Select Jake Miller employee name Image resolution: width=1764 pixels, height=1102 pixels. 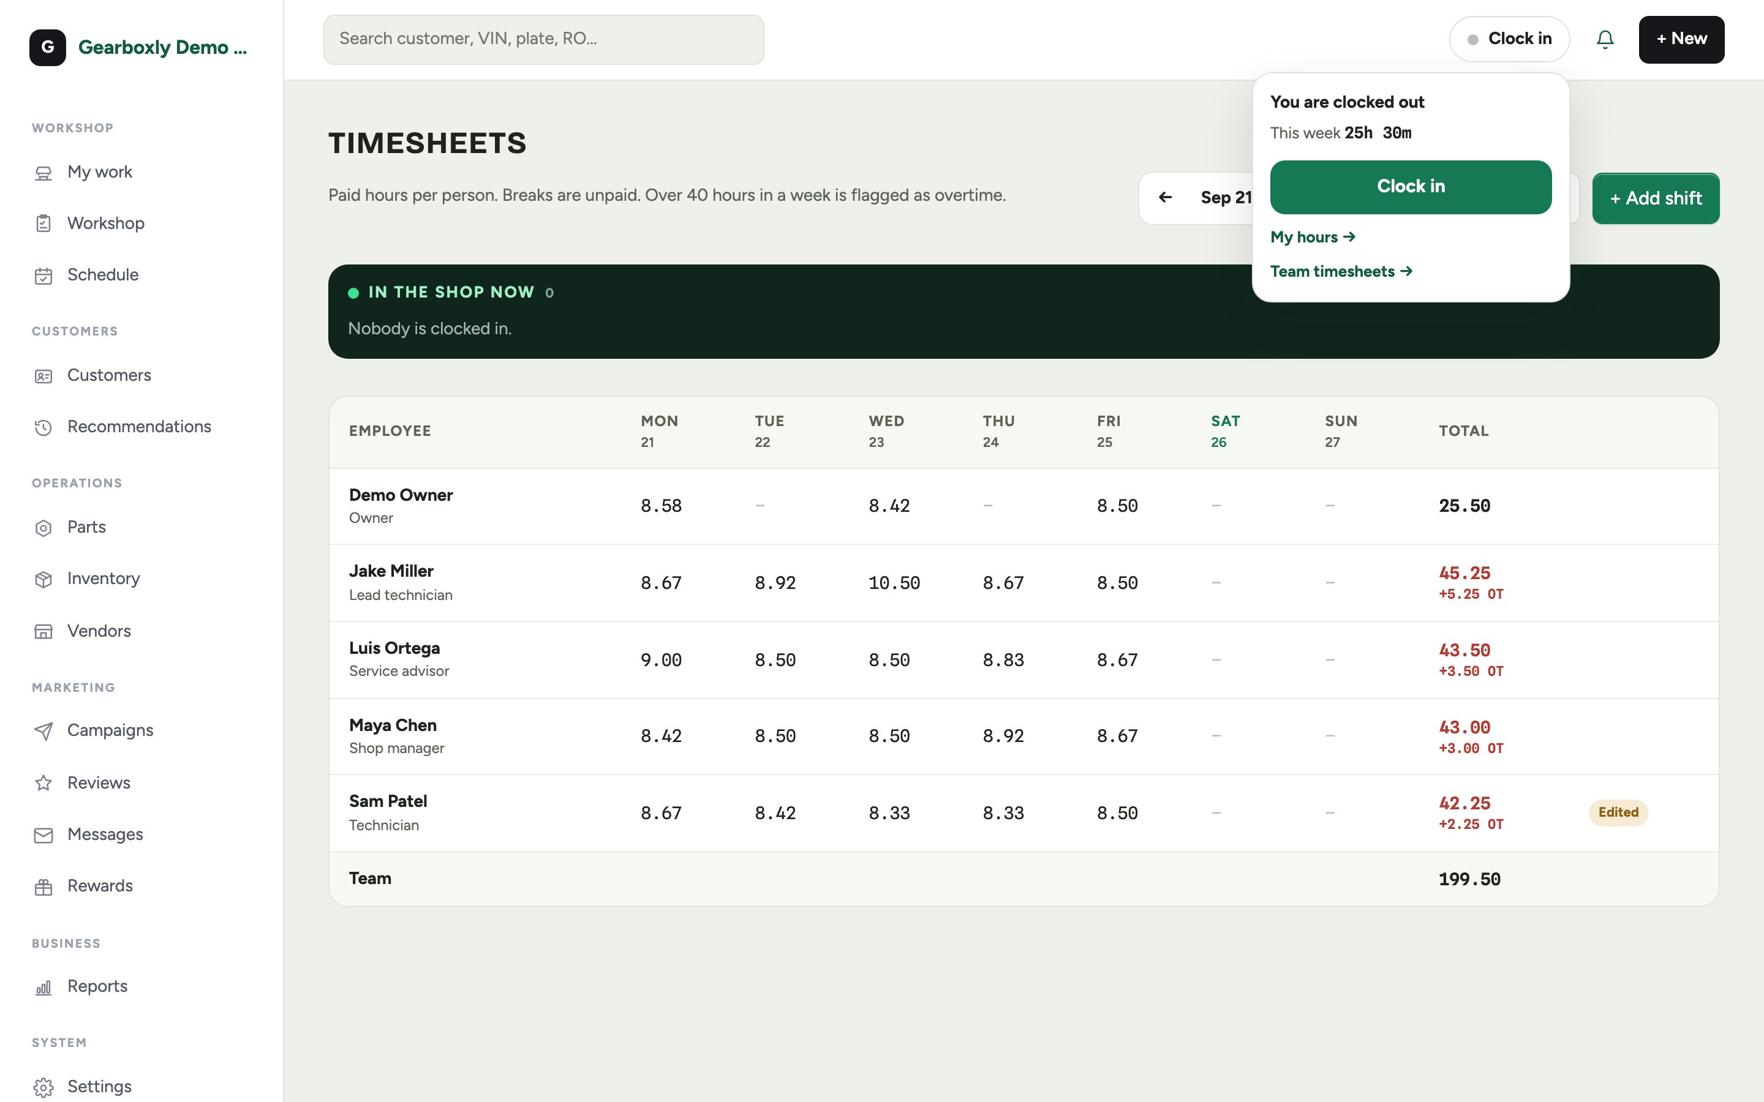tap(391, 571)
